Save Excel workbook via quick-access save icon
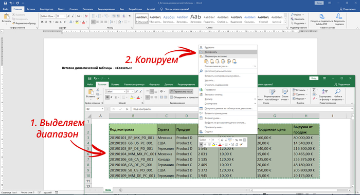This screenshot has height=195, width=360. [x=90, y=79]
